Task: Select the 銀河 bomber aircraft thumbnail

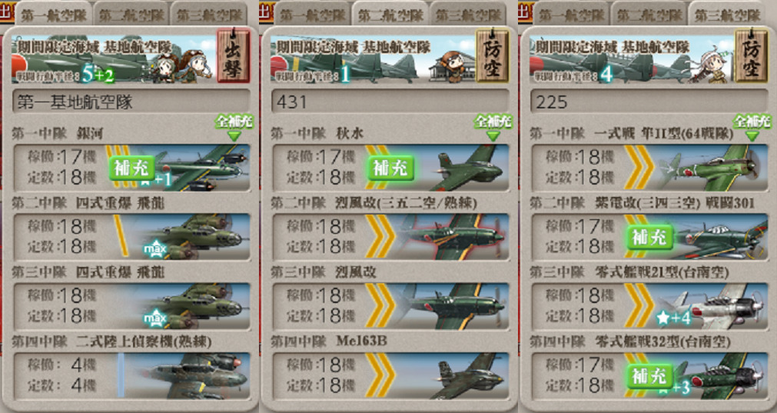Action: (x=198, y=168)
